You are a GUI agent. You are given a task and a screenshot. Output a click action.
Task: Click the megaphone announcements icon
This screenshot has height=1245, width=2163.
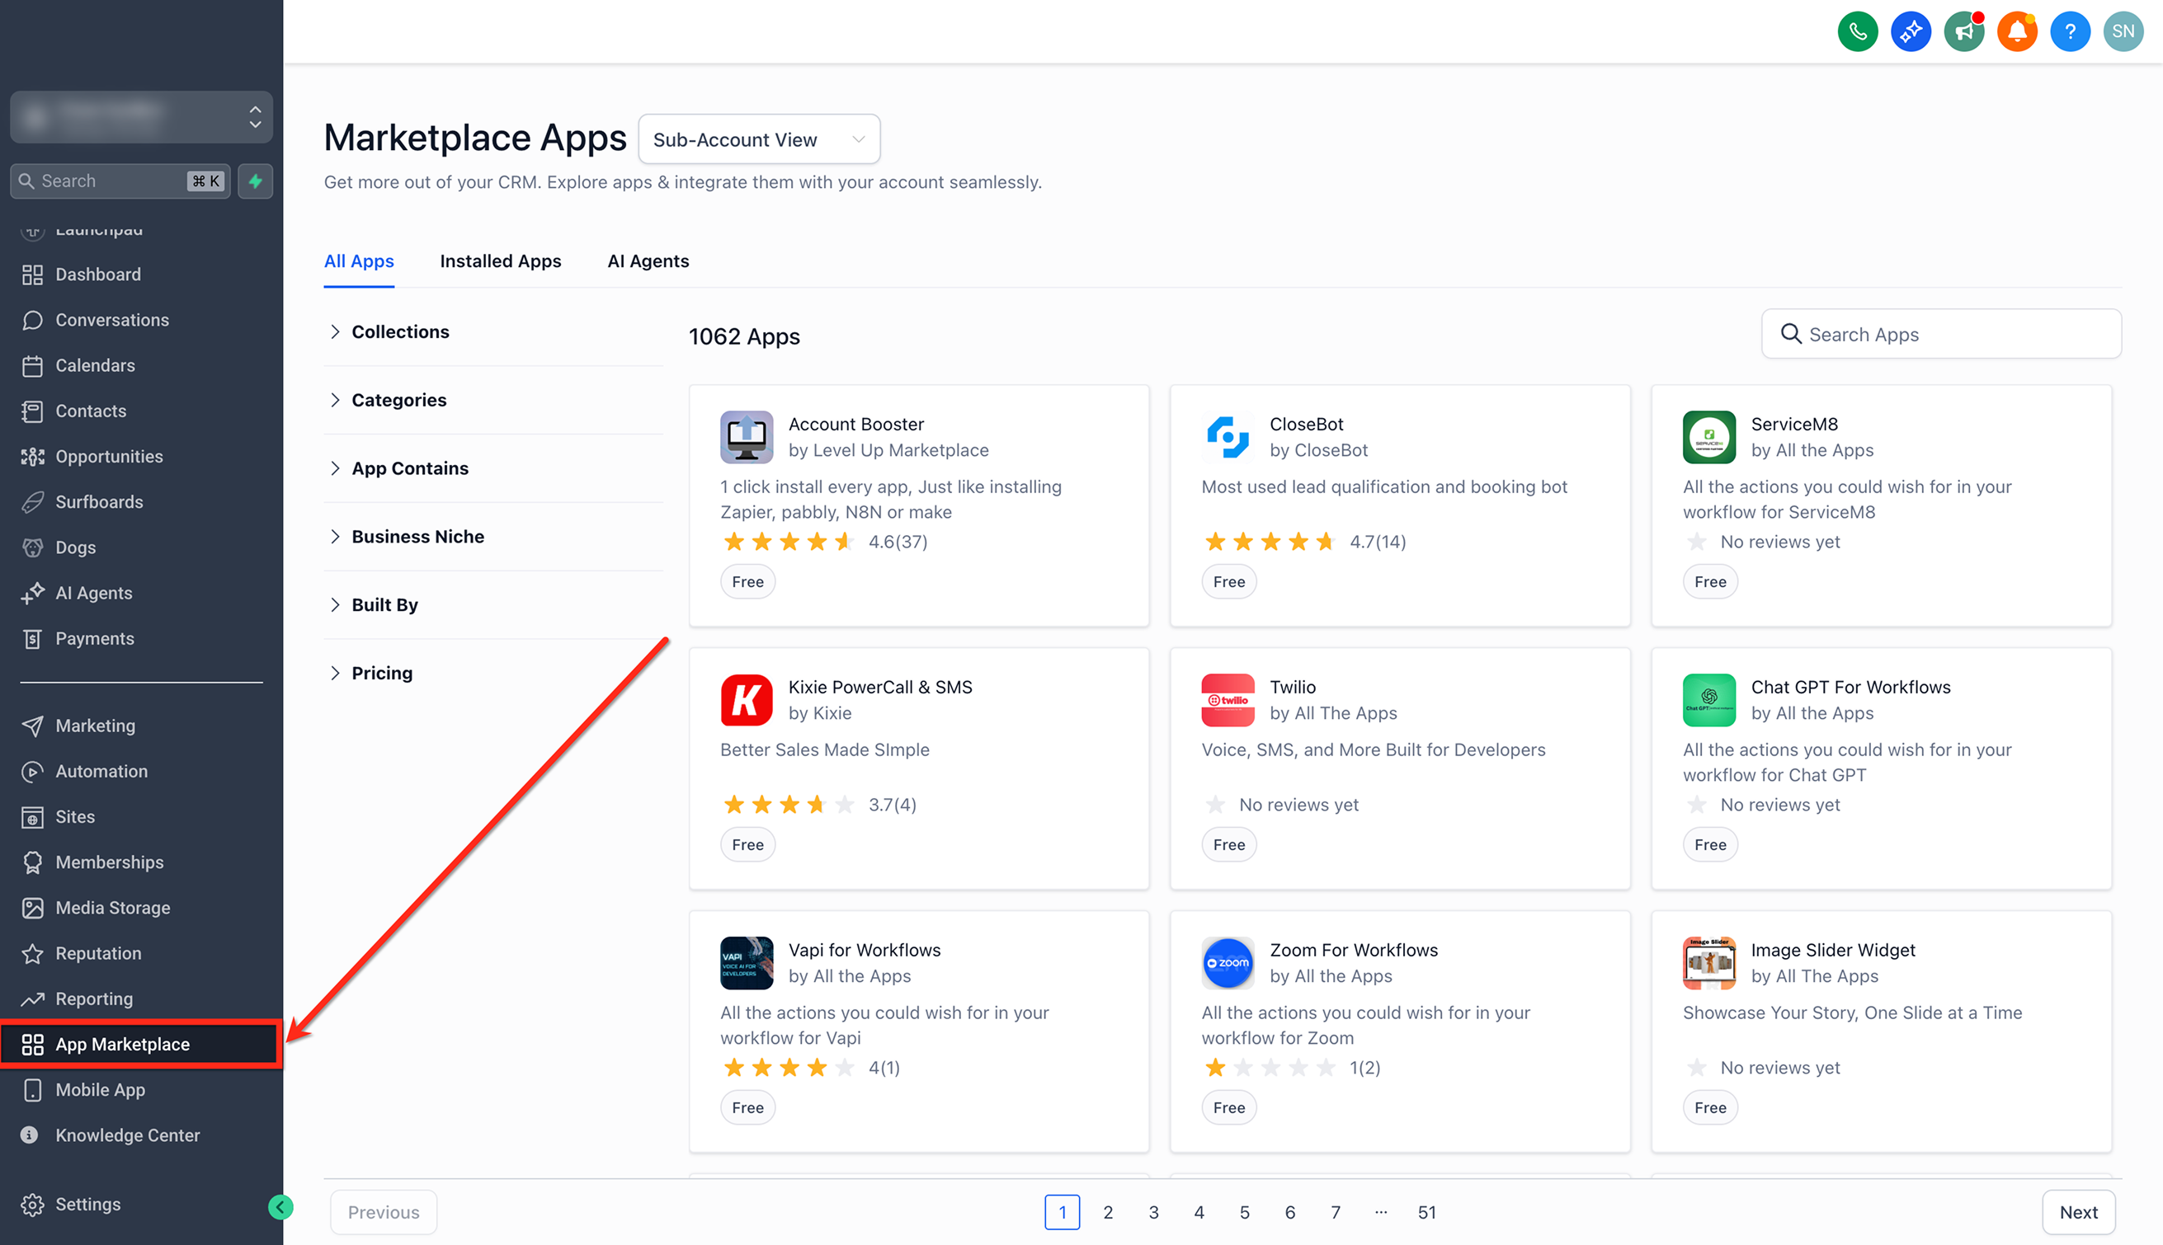pos(1963,31)
